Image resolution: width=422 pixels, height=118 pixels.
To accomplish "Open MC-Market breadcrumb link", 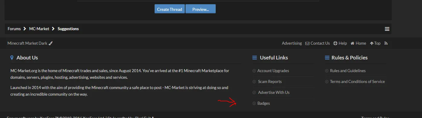I will [39, 29].
